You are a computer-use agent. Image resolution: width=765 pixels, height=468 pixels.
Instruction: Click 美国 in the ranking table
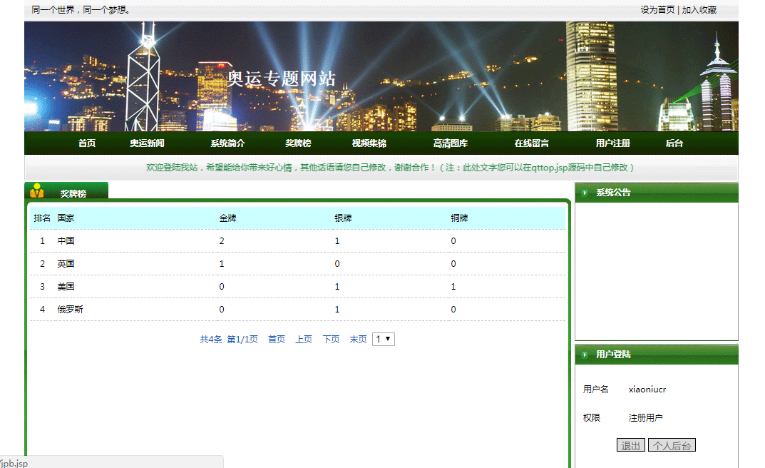[66, 287]
